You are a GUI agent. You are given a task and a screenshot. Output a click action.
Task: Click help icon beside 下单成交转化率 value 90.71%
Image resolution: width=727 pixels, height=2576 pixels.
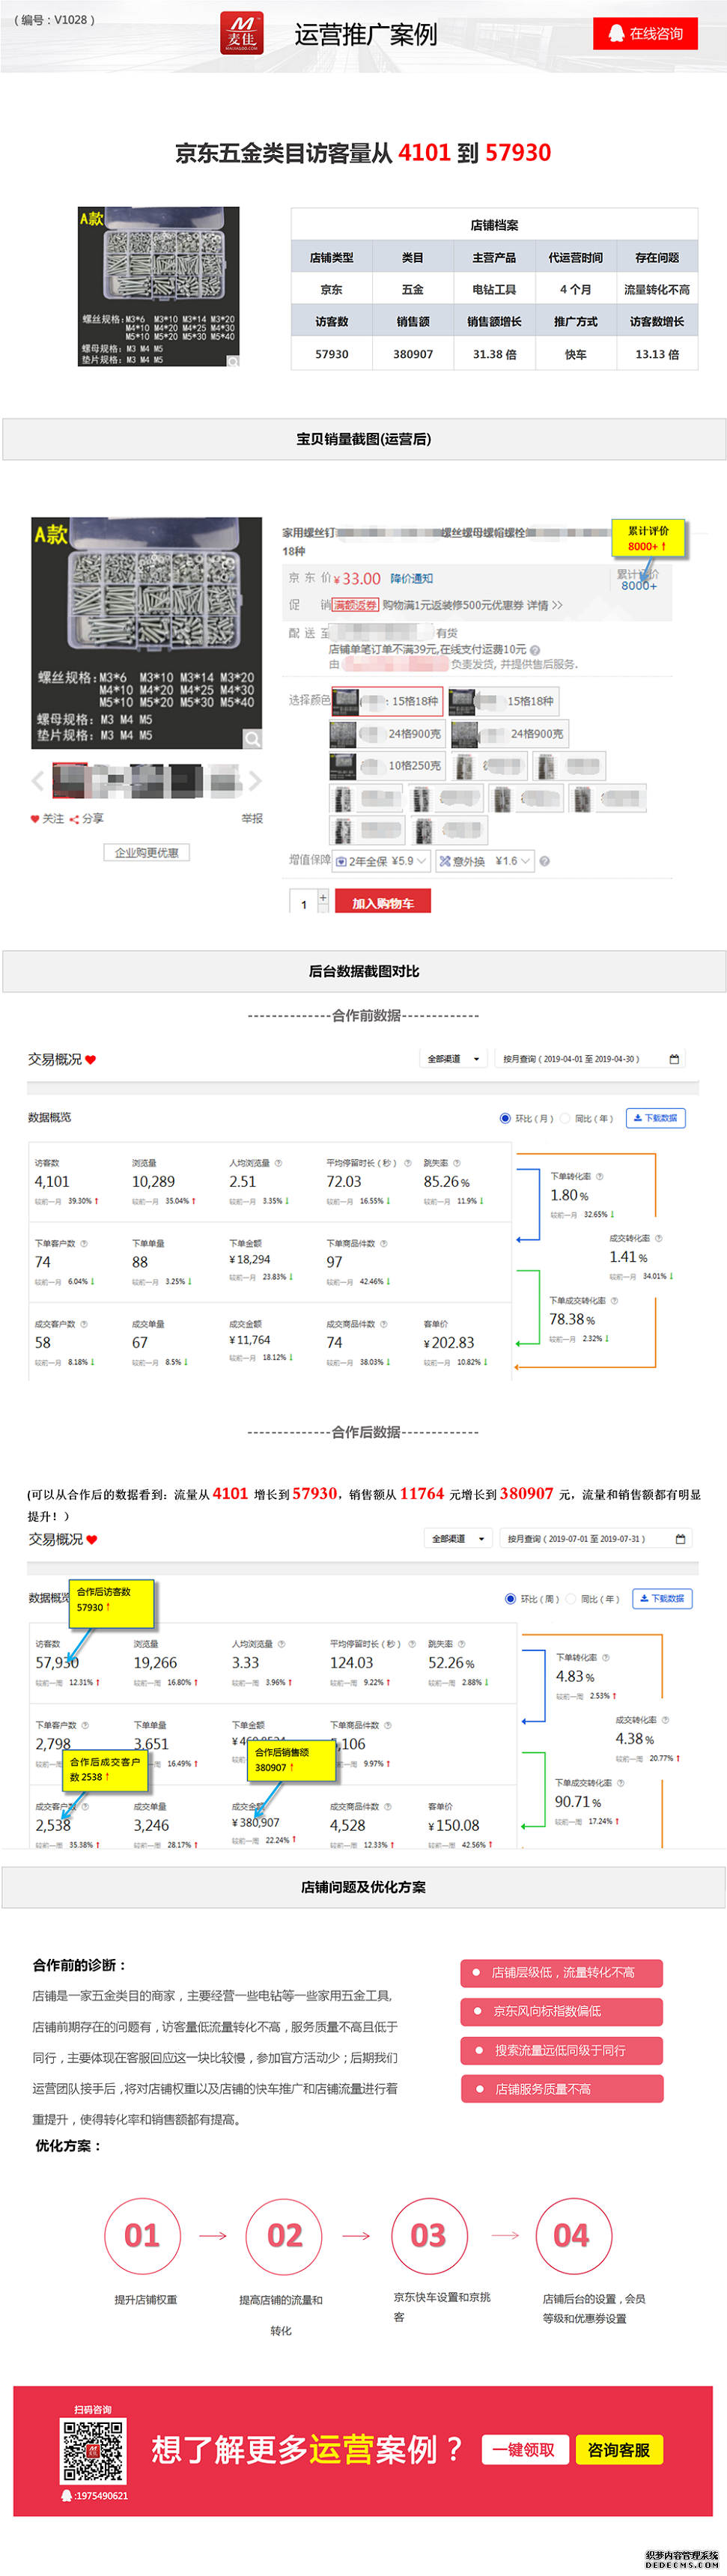coord(621,1783)
